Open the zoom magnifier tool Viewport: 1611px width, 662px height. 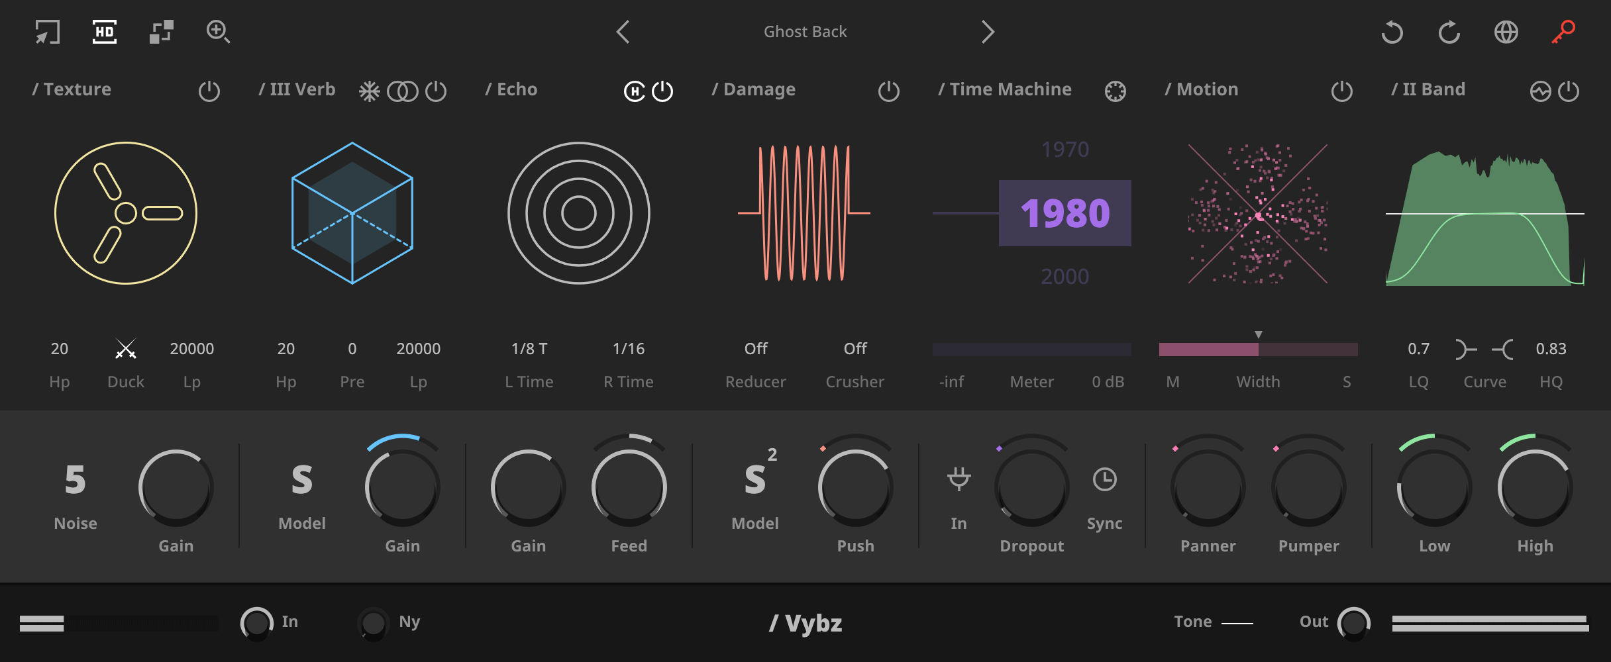coord(219,31)
